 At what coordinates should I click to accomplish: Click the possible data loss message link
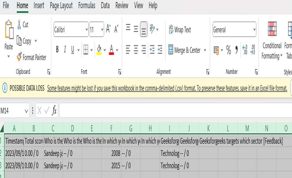click(167, 88)
